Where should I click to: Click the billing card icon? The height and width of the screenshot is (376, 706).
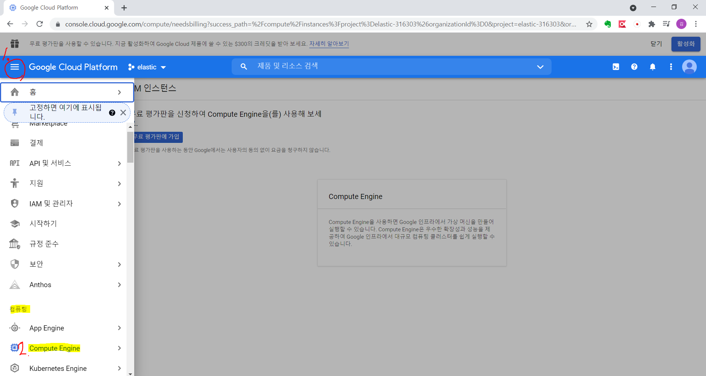coord(15,143)
